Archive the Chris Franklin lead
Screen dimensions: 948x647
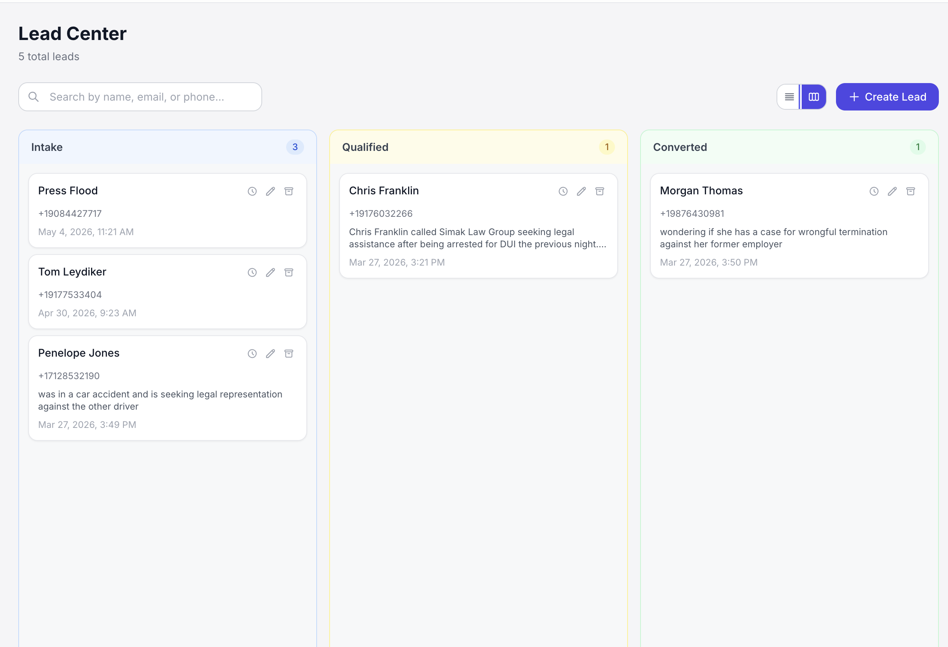(x=600, y=191)
